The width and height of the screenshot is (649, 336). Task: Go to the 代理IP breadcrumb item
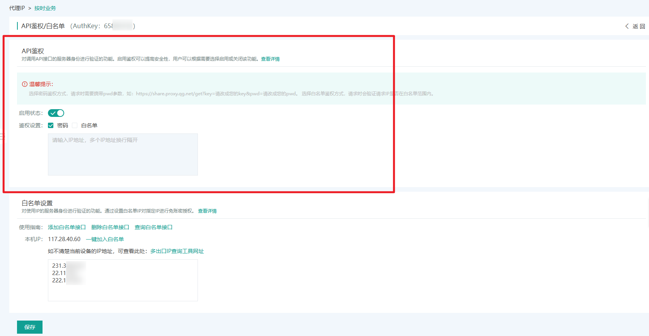point(17,8)
